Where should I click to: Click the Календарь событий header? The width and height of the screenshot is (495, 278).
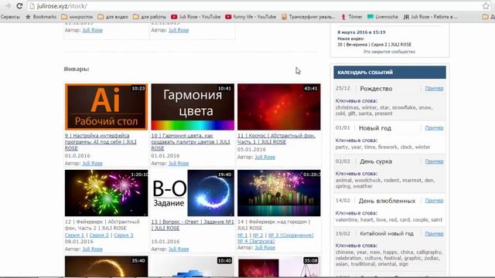[x=390, y=72]
